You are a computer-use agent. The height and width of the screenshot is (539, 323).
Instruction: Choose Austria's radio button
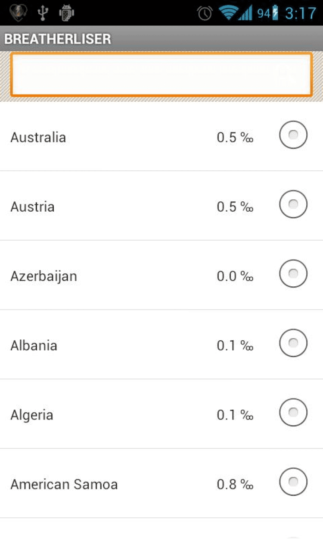[x=293, y=204]
